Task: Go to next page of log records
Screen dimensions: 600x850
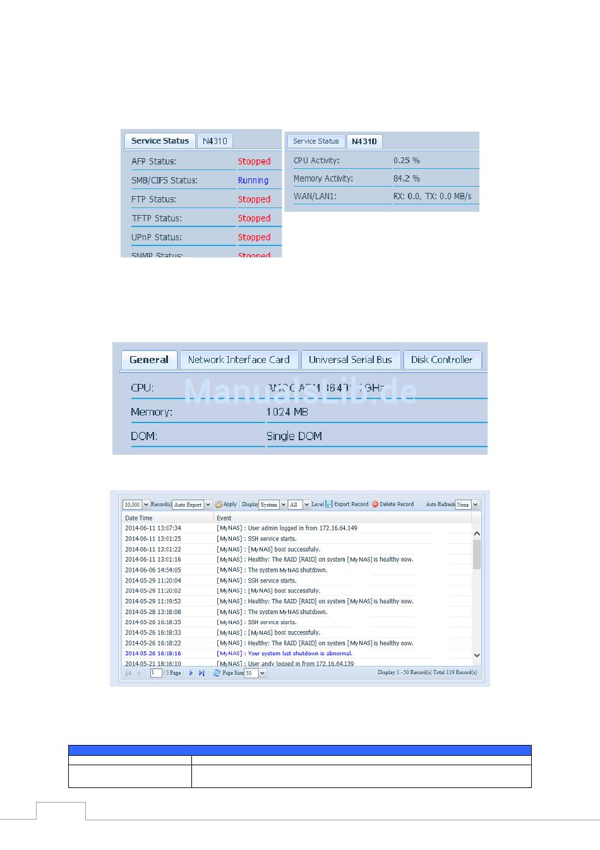Action: coord(191,673)
